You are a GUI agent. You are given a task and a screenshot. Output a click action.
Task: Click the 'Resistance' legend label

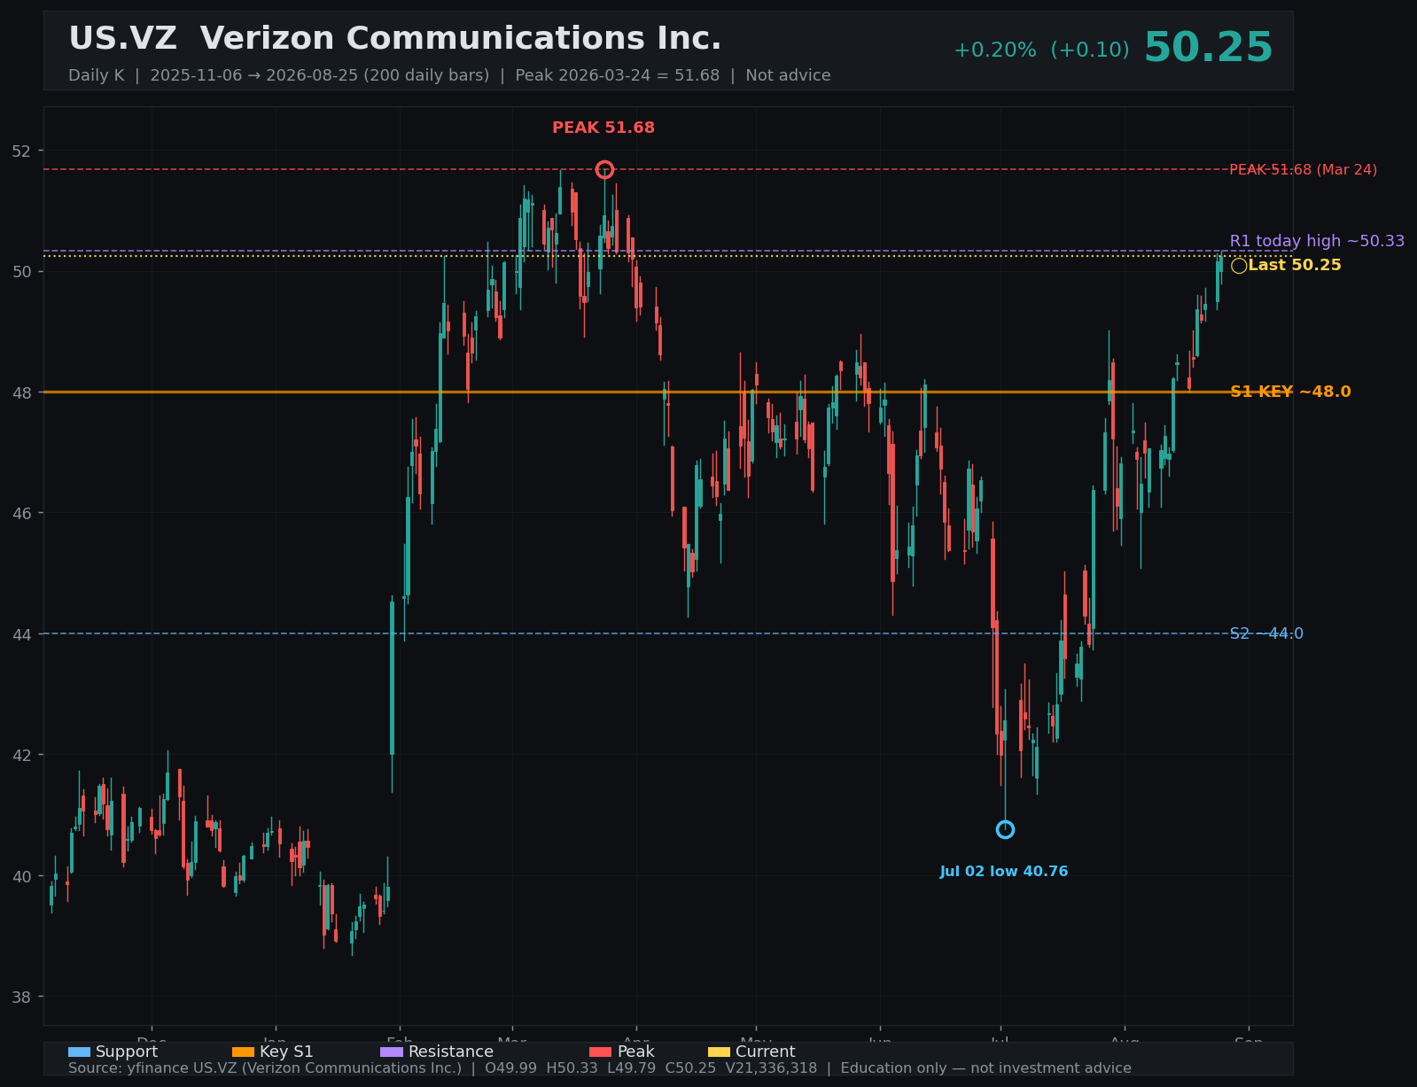point(451,1052)
